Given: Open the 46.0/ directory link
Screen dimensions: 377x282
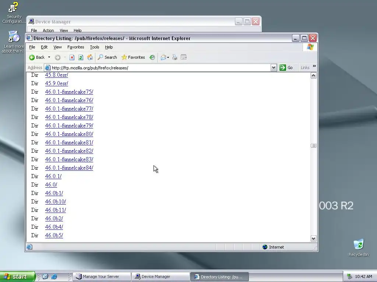Looking at the screenshot, I should [x=51, y=185].
